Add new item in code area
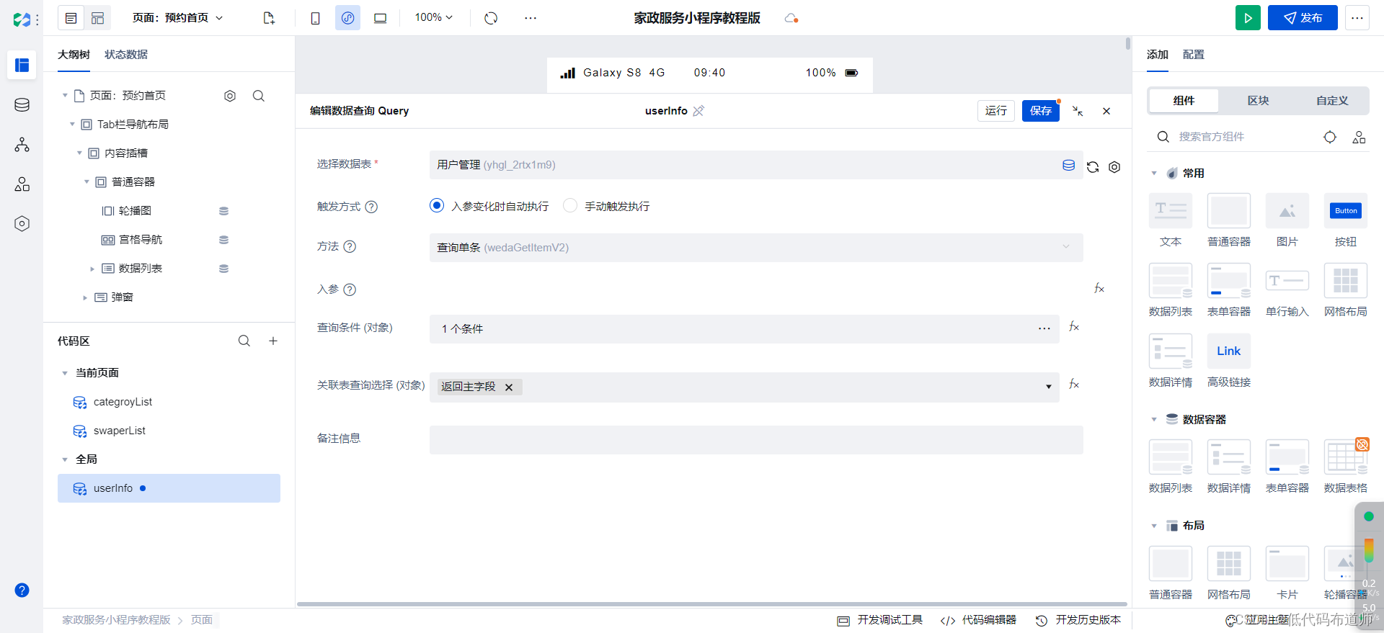The width and height of the screenshot is (1384, 633). pos(273,341)
